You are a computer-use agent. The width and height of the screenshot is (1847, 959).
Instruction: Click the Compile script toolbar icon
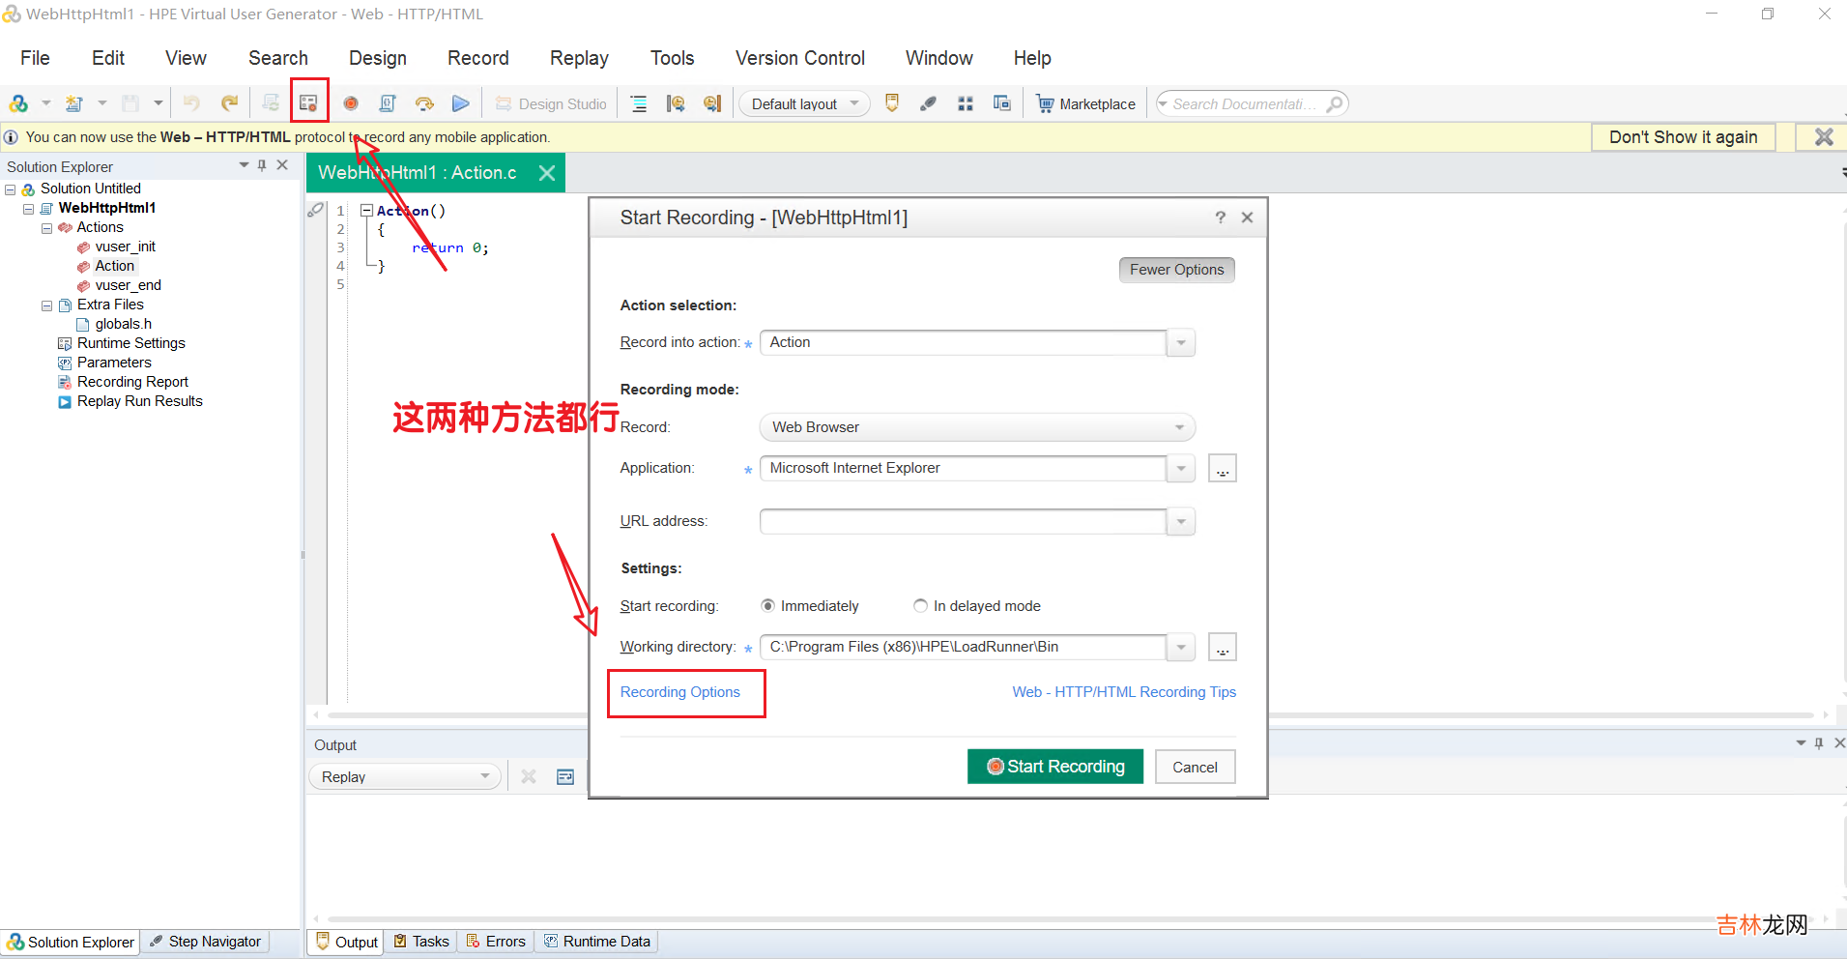tap(387, 103)
